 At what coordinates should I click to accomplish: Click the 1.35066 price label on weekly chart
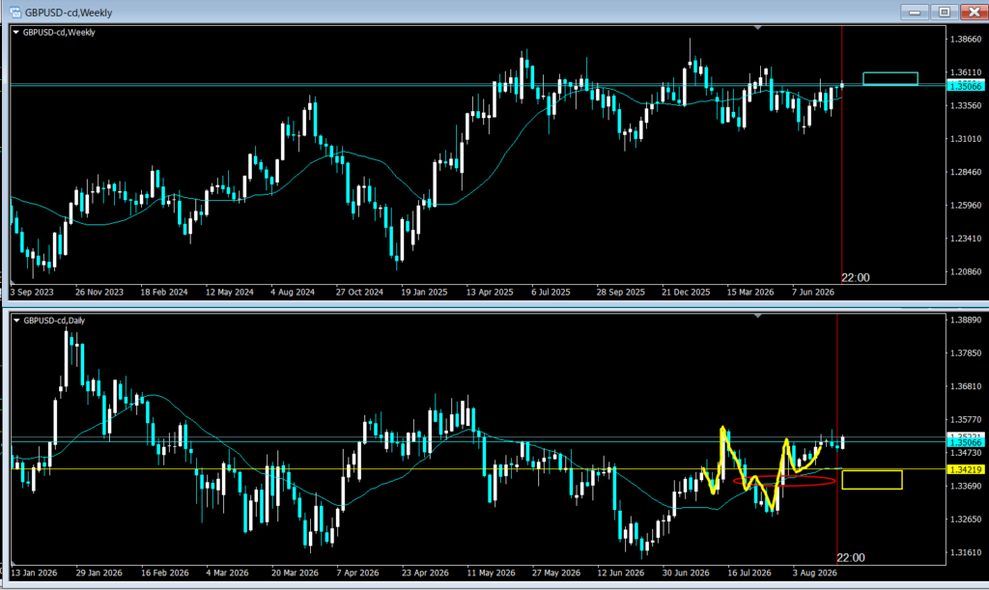tap(966, 86)
